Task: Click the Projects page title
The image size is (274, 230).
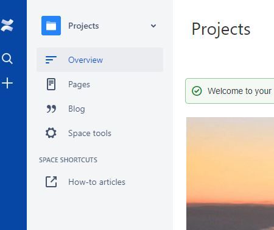Action: (x=221, y=29)
